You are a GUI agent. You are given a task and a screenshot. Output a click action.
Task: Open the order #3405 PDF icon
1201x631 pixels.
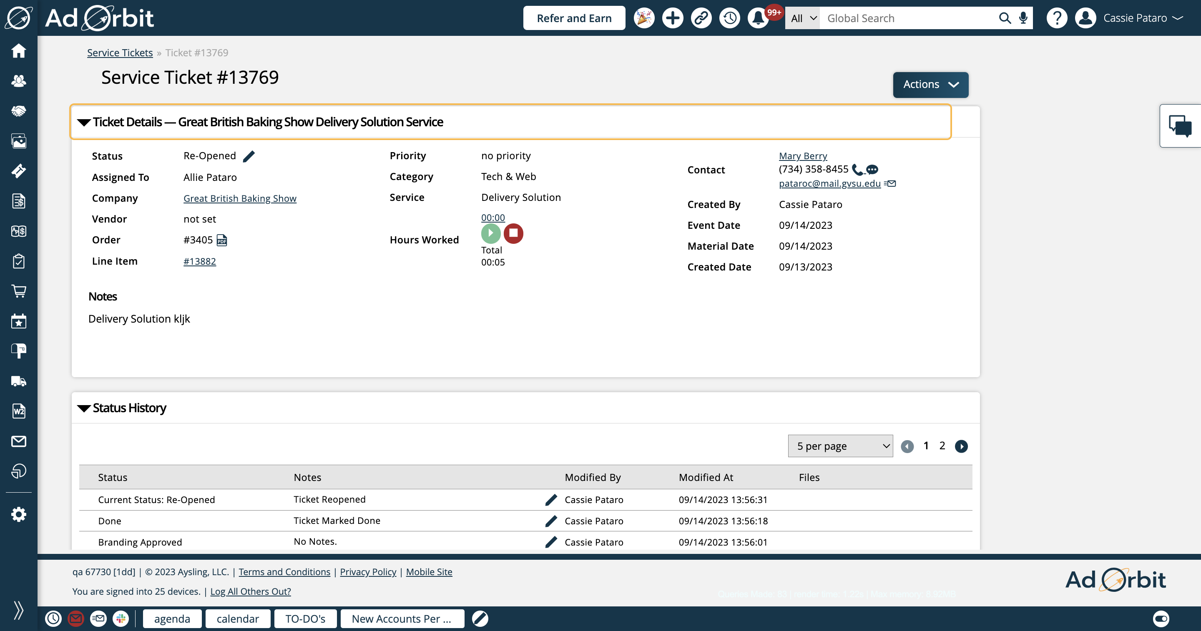[222, 240]
